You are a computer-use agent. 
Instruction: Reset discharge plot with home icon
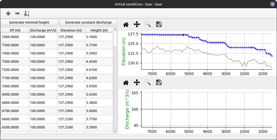(126, 82)
